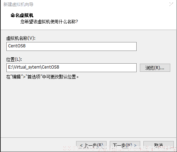Place cursor on CentOS8 text in name field
Image resolution: width=177 pixels, height=152 pixels.
(17, 46)
